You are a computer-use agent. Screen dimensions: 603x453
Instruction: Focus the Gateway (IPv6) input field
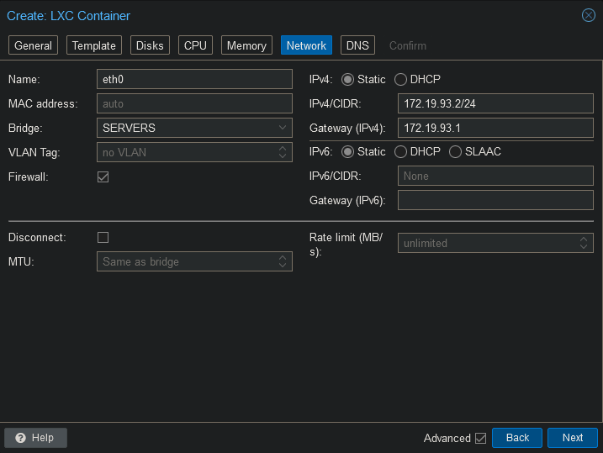tap(495, 201)
